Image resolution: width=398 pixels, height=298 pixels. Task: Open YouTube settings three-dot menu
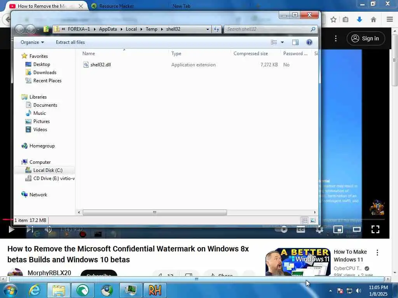pos(336,38)
